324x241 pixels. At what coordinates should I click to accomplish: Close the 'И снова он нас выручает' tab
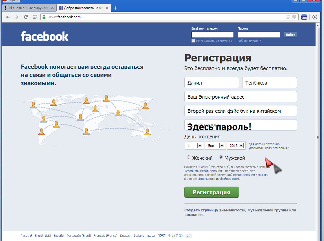coord(52,8)
